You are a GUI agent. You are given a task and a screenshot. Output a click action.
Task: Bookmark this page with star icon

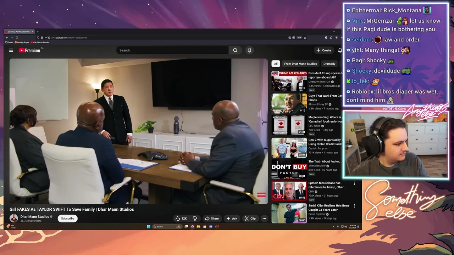(x=305, y=38)
